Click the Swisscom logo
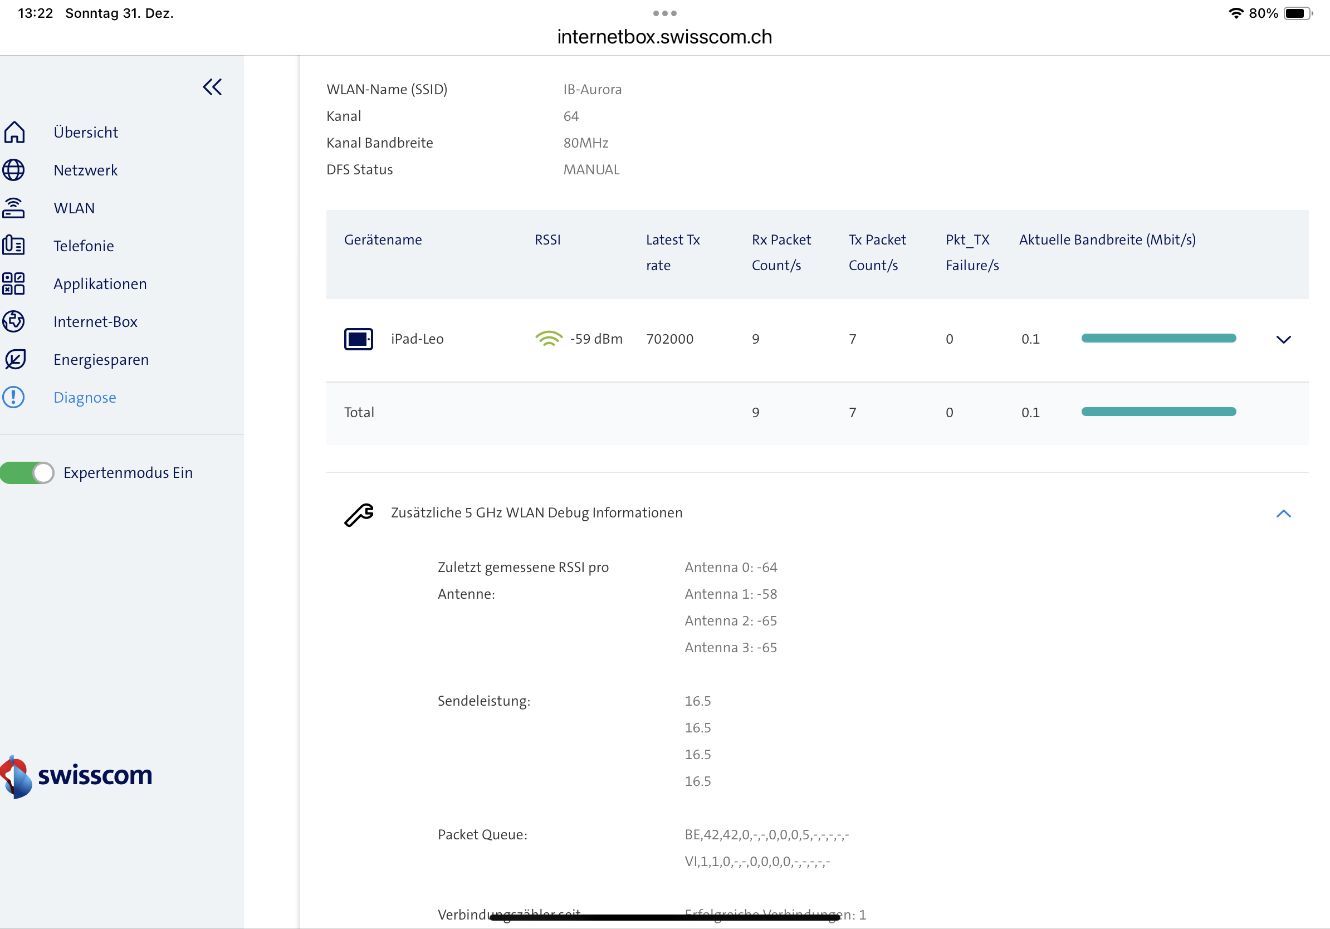Screen dimensions: 1330x929 [x=77, y=776]
